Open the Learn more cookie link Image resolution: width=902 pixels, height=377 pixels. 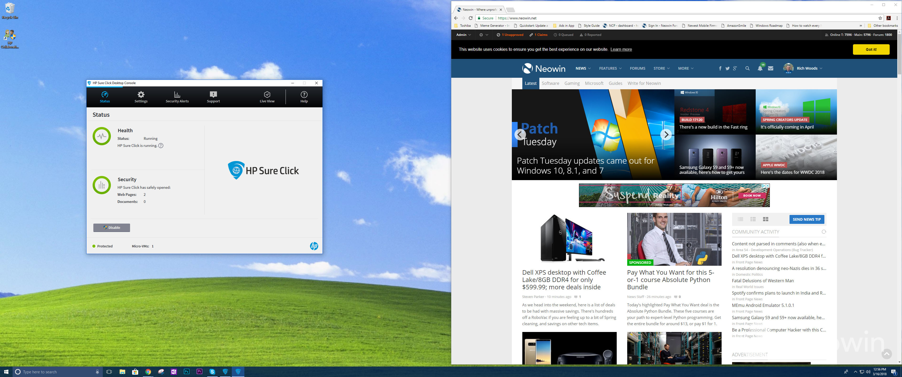pyautogui.click(x=621, y=49)
